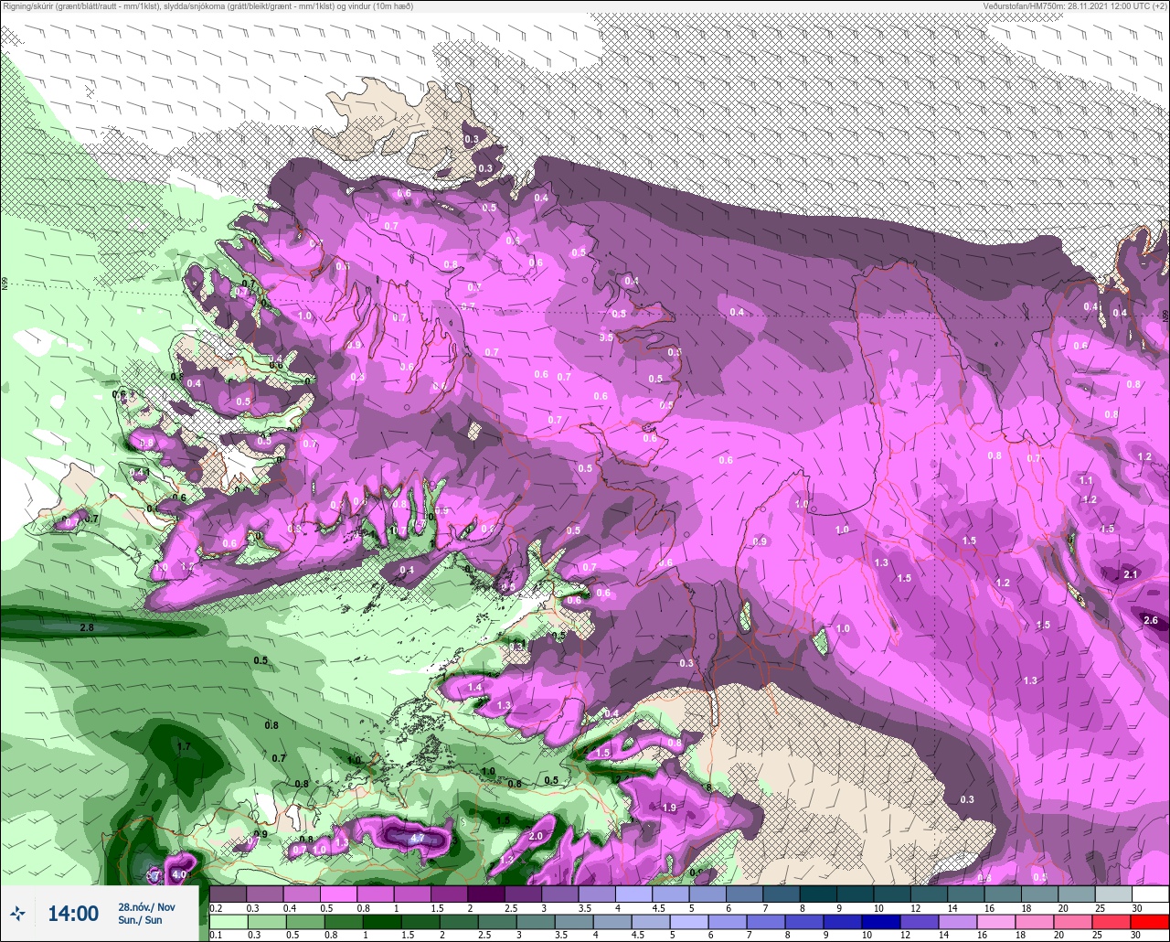Image resolution: width=1170 pixels, height=942 pixels.
Task: Click the Veðurstofan star logo icon
Action: click(x=18, y=913)
